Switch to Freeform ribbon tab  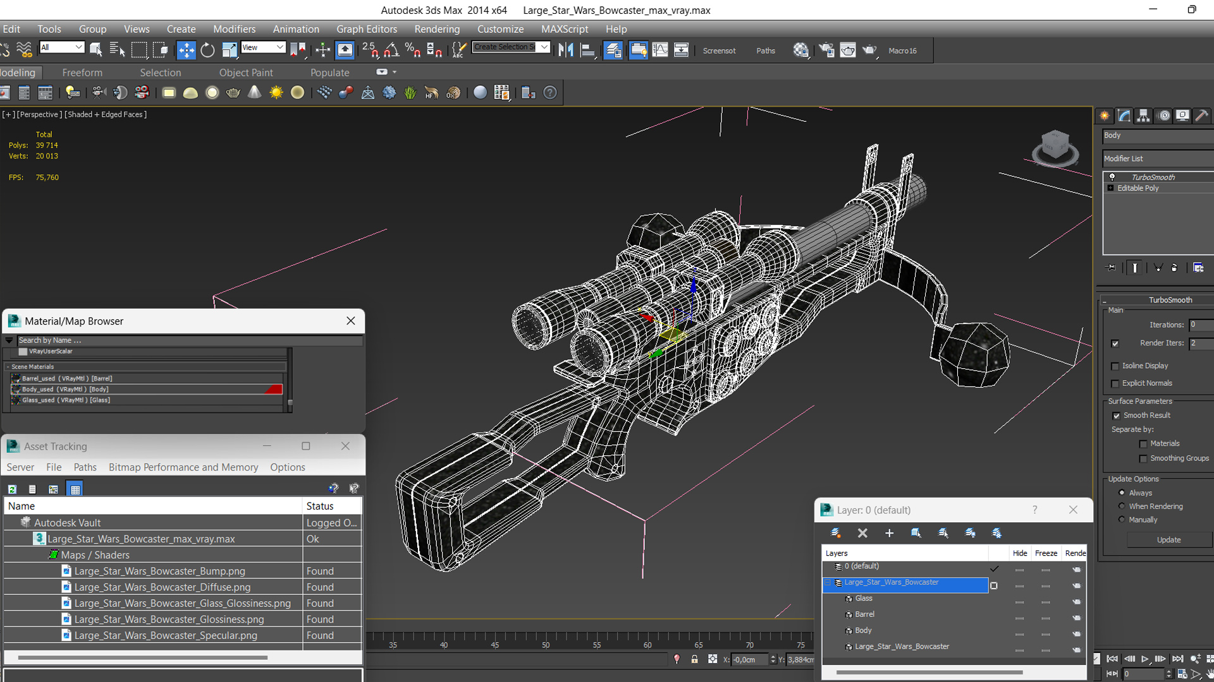pos(82,73)
